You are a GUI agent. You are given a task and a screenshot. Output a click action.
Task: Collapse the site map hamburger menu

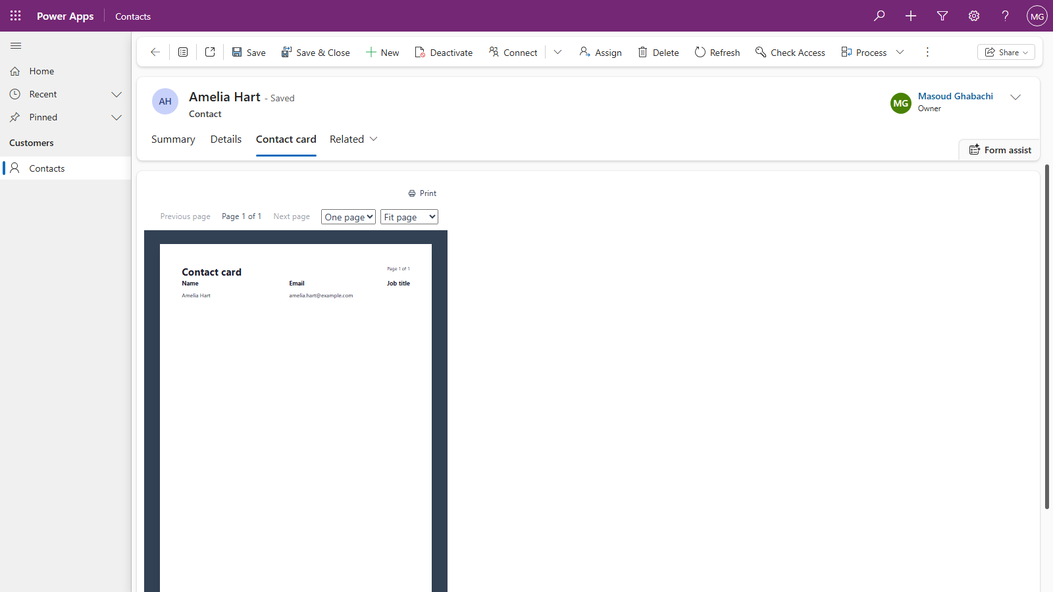pyautogui.click(x=16, y=46)
